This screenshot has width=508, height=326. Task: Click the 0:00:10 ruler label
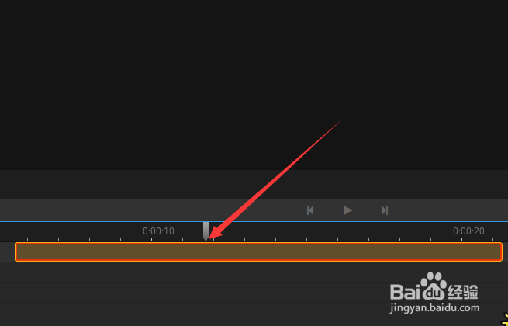pos(158,231)
